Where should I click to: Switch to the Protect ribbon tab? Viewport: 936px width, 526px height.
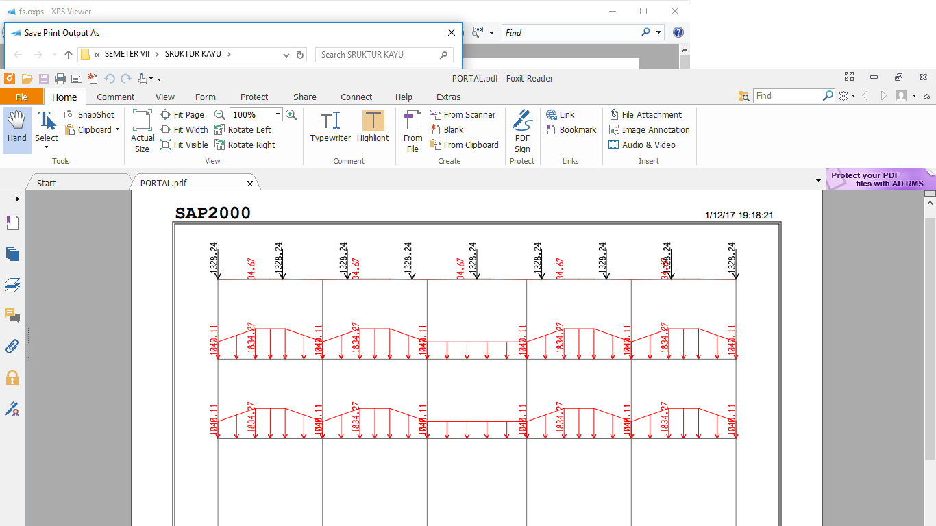coord(254,97)
